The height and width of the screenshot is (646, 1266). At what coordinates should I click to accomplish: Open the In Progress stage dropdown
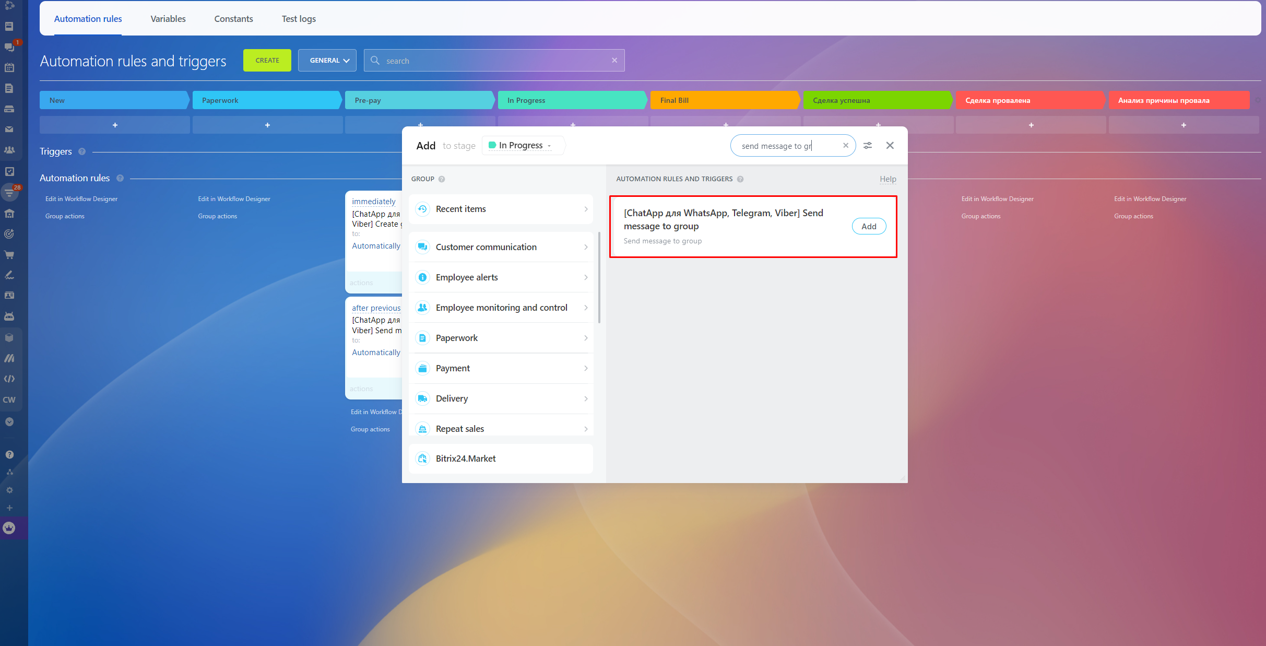click(522, 146)
